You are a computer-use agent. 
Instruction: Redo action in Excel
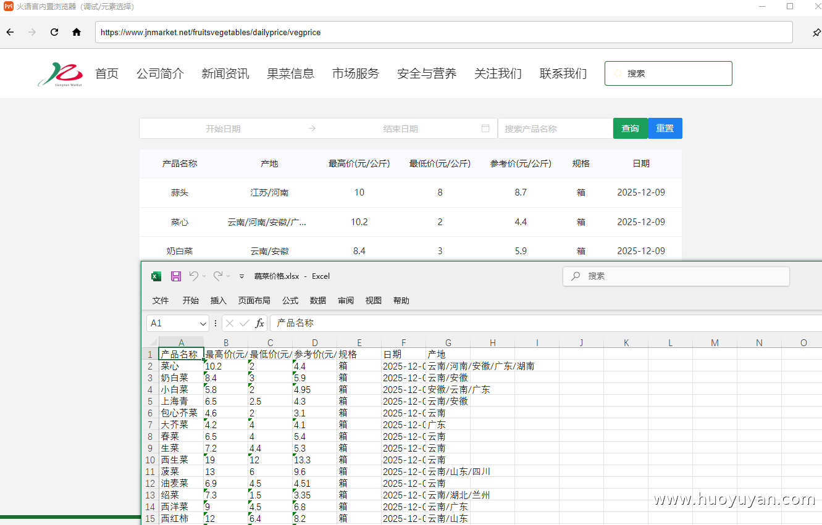(218, 276)
